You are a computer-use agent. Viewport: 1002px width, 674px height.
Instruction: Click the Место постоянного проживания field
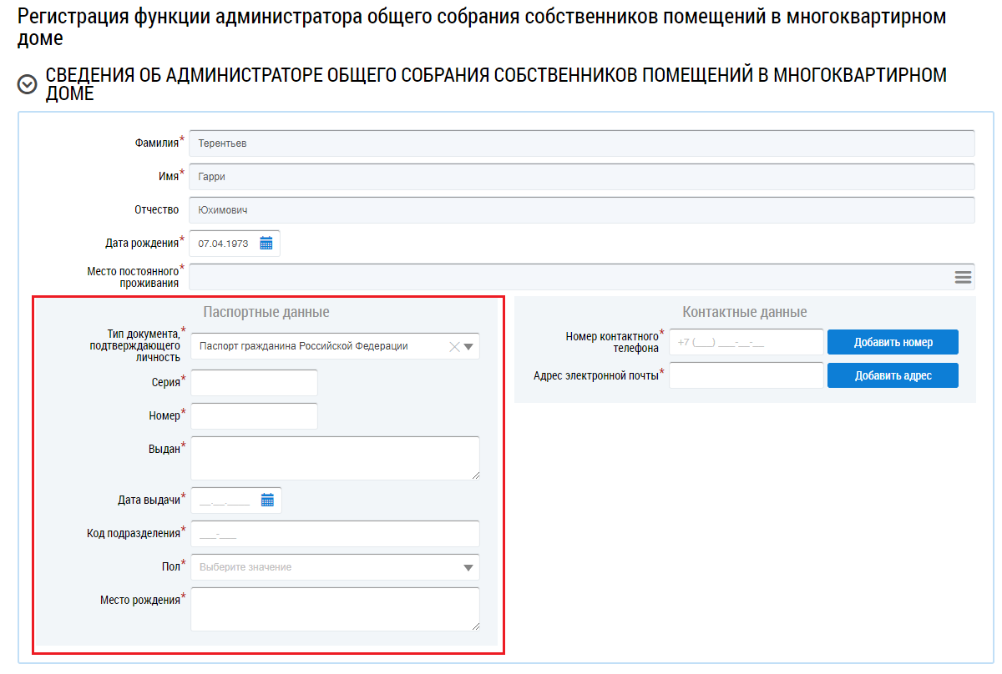tap(568, 277)
